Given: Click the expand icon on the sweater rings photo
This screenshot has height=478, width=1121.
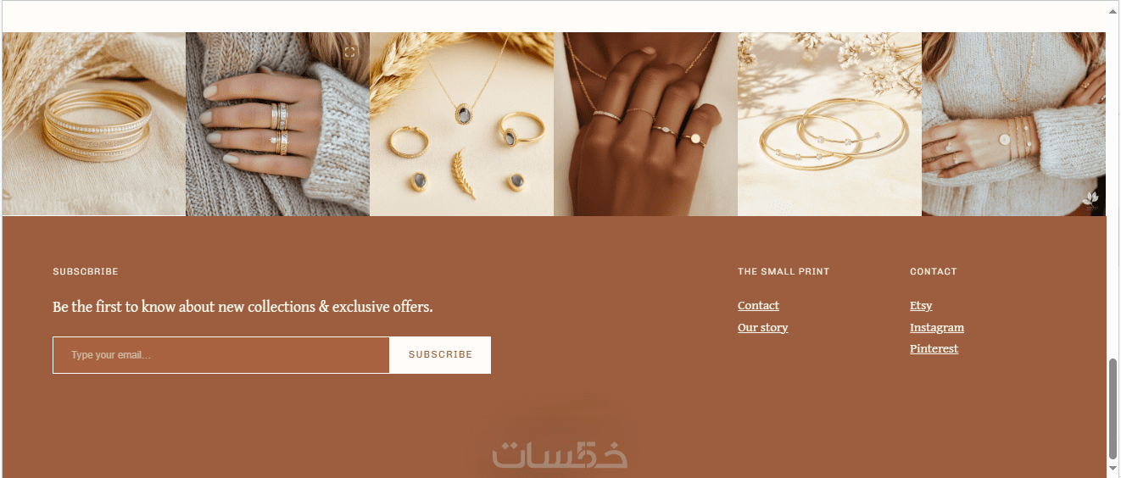Looking at the screenshot, I should pos(350,53).
